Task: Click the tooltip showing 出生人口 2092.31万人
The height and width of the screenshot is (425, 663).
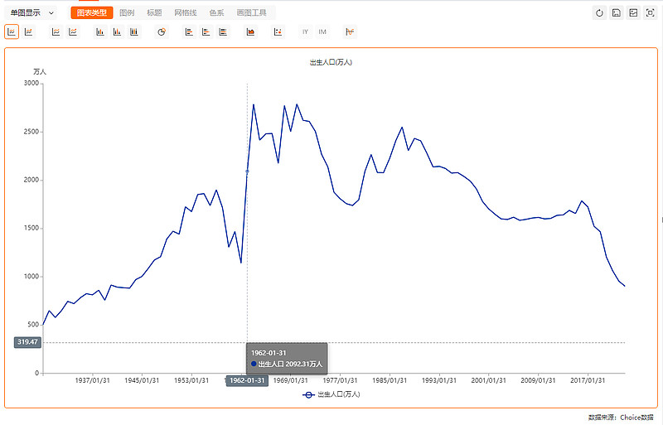Action: [x=287, y=359]
